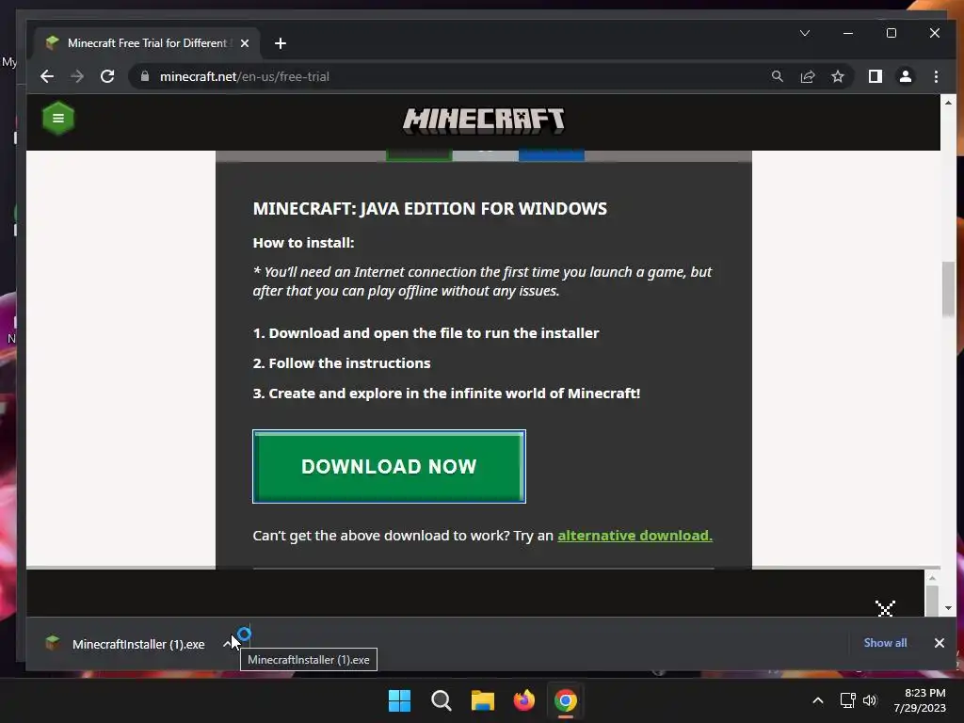Click step 1 'Download and open the file' text

click(426, 332)
